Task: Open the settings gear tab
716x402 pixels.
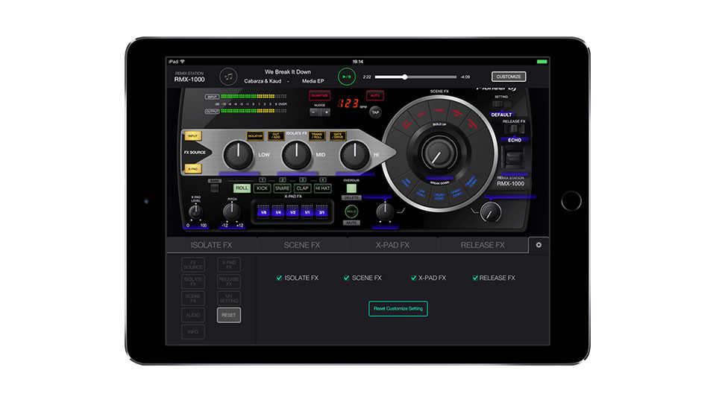Action: (x=539, y=245)
